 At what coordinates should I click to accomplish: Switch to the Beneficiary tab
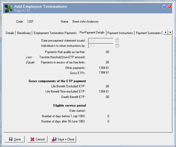point(24,33)
